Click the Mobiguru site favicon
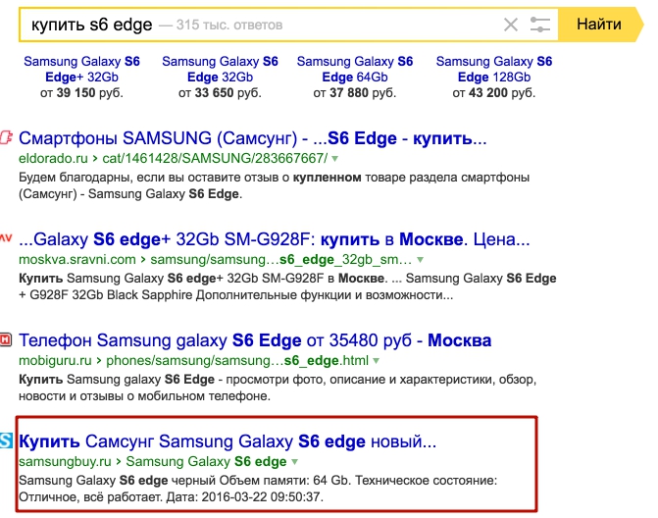The image size is (658, 518). [x=7, y=340]
